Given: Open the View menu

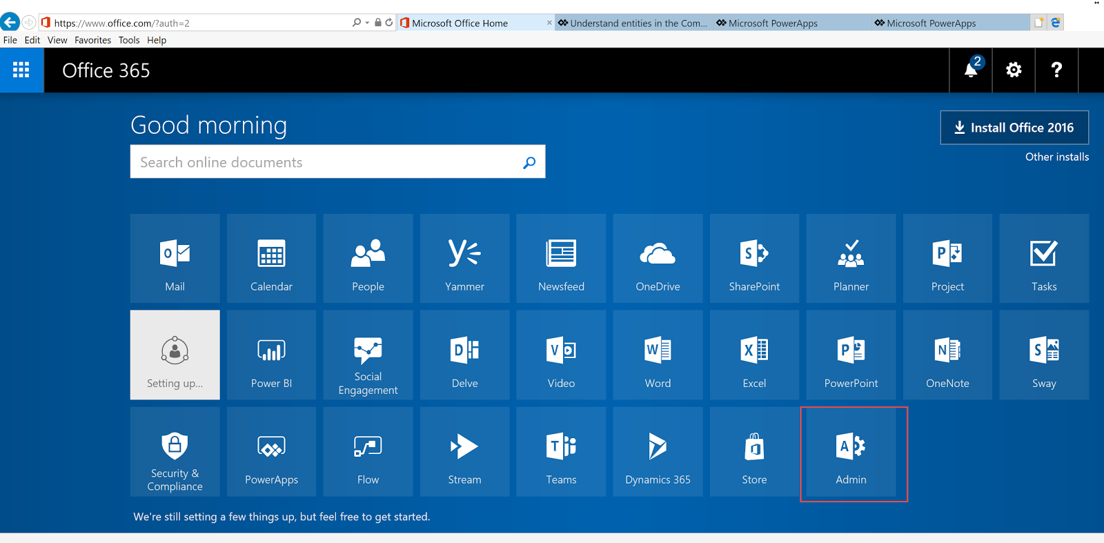Looking at the screenshot, I should point(57,40).
